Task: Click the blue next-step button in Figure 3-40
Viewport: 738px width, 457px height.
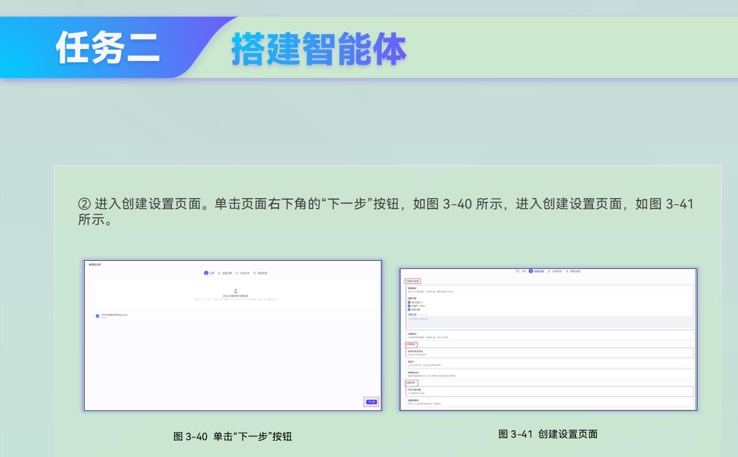Action: [x=371, y=402]
